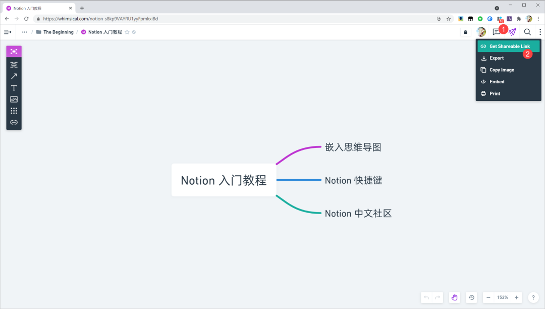545x309 pixels.
Task: Go back in browser history
Action: coord(7,19)
